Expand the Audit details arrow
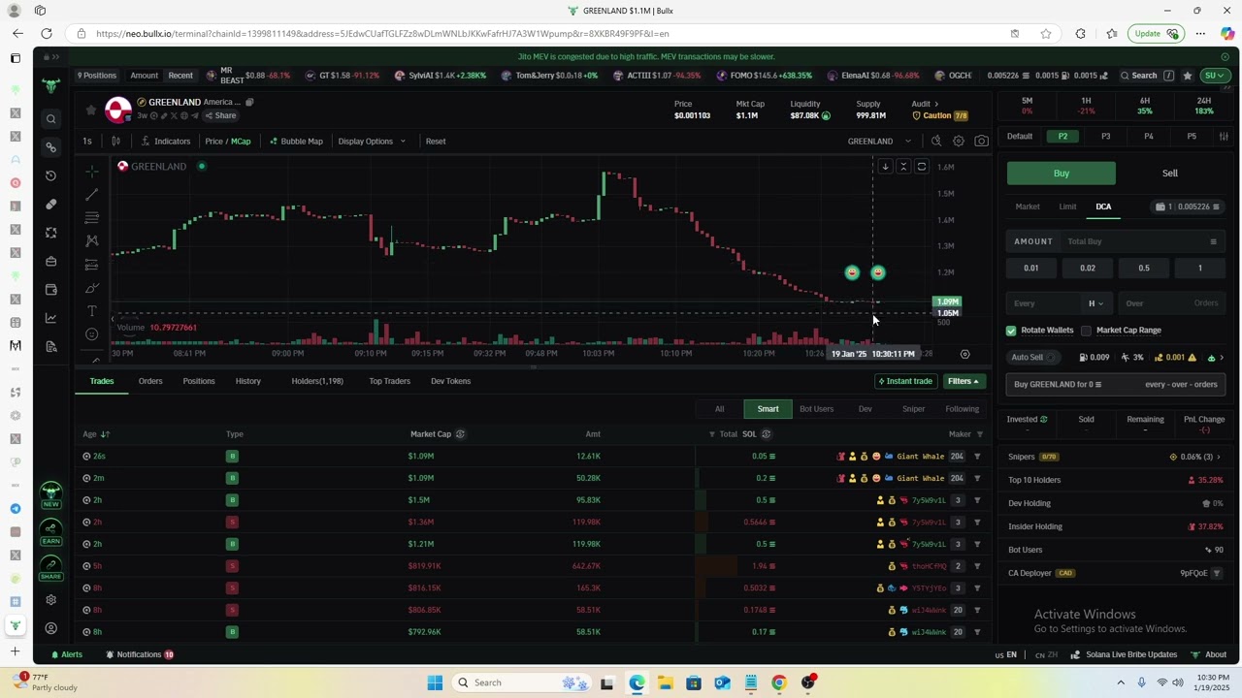The image size is (1242, 698). [x=937, y=104]
